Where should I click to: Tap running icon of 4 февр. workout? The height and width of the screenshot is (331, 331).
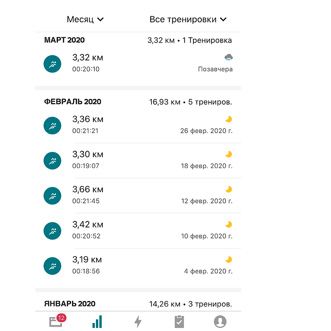point(52,266)
